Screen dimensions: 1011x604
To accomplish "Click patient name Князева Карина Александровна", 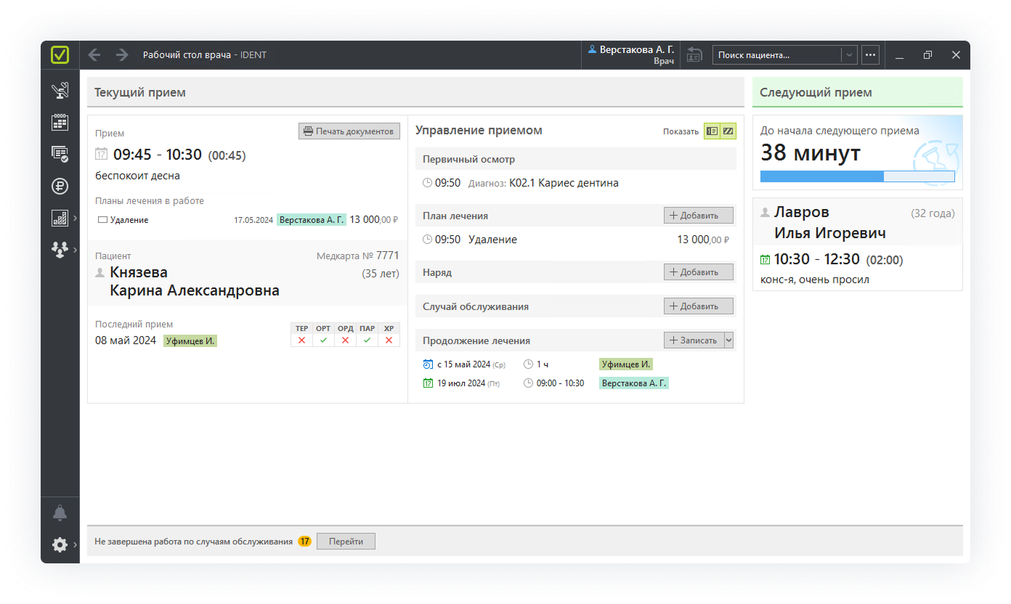I will click(195, 282).
